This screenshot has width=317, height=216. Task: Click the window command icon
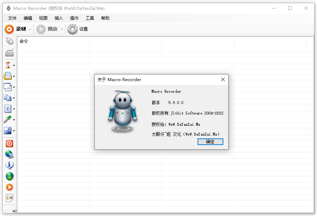click(x=8, y=87)
